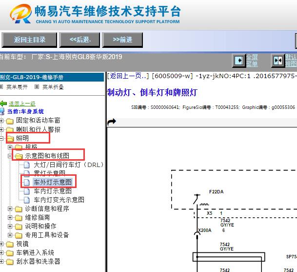297x272 pixels.
Task: Click the 维修指南 folder icon
Action: tap(19, 218)
